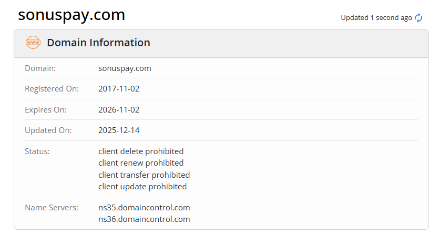Click 'client renew prohibited' status
The width and height of the screenshot is (439, 234).
tap(141, 163)
